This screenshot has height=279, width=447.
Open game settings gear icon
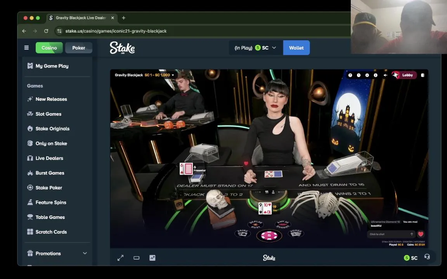click(367, 75)
